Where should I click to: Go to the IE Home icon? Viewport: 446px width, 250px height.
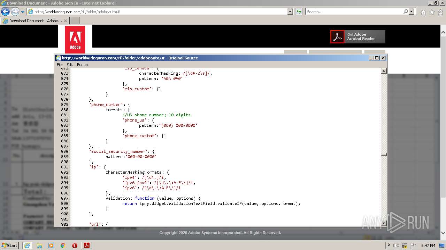tap(423, 12)
